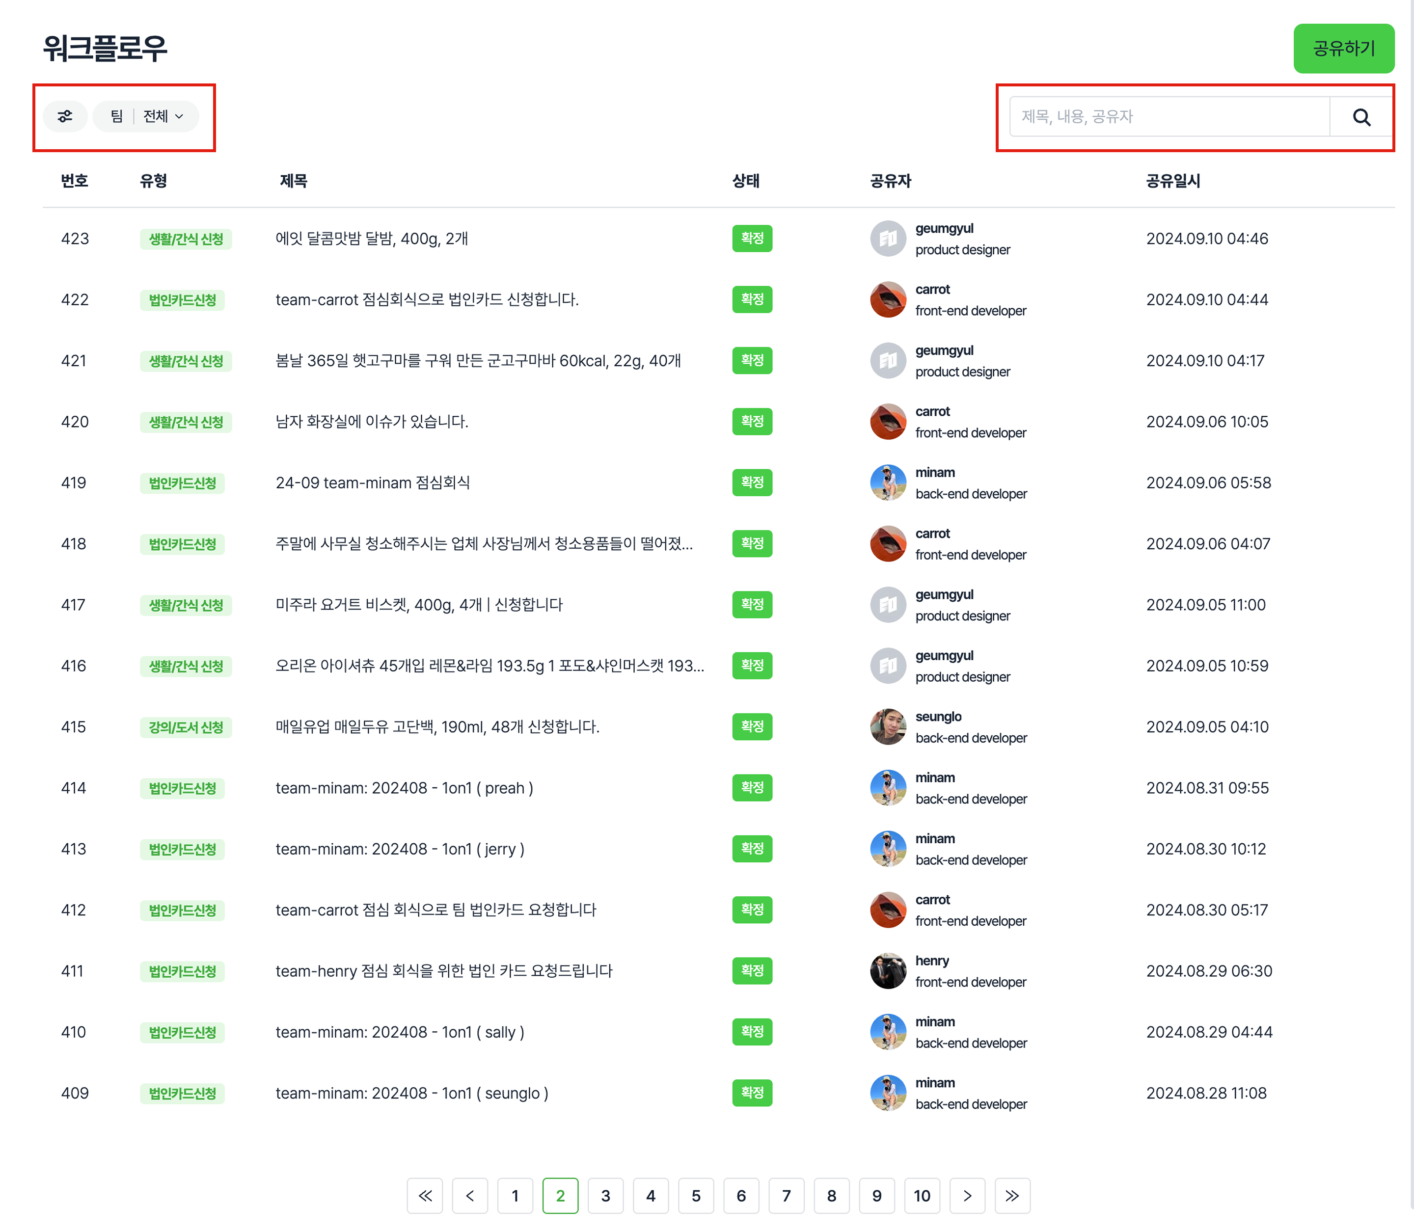Open post 422 team-carrot 점심회식 title
This screenshot has height=1232, width=1414.
click(426, 300)
